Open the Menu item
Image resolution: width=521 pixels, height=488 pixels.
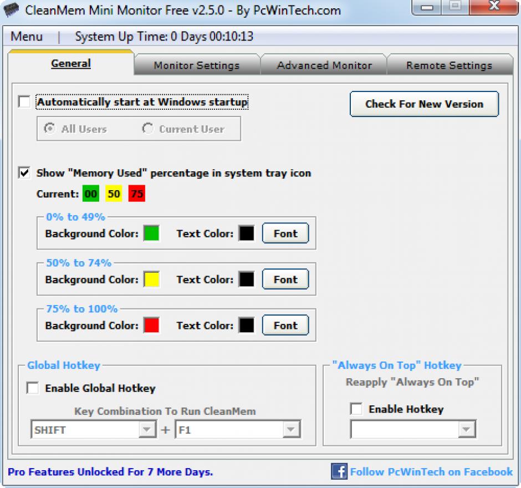coord(27,36)
